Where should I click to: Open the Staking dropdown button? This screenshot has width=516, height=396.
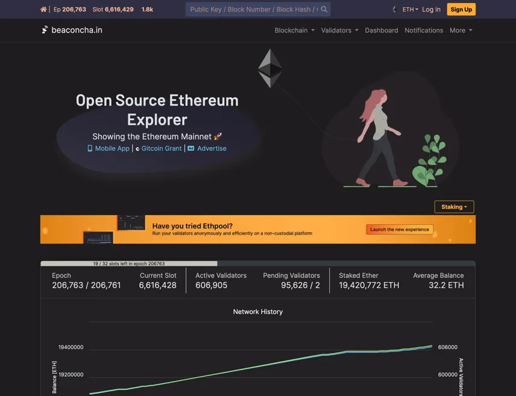pyautogui.click(x=454, y=207)
